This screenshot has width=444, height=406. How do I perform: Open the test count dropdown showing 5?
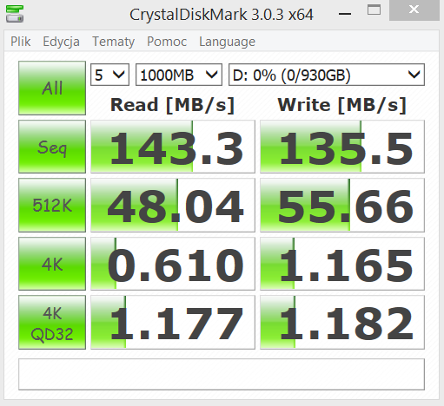tap(109, 75)
